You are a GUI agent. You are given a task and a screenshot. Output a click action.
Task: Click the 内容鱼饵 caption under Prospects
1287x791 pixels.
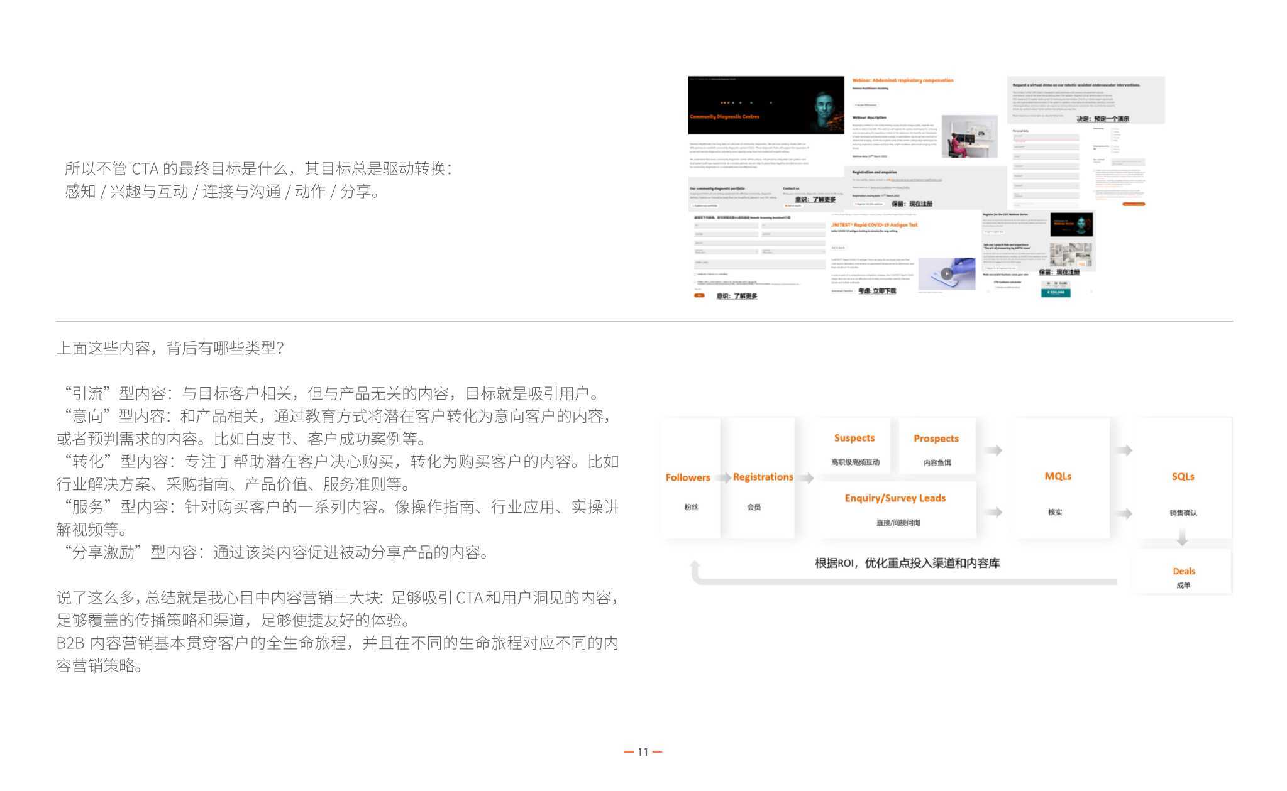[x=937, y=463]
